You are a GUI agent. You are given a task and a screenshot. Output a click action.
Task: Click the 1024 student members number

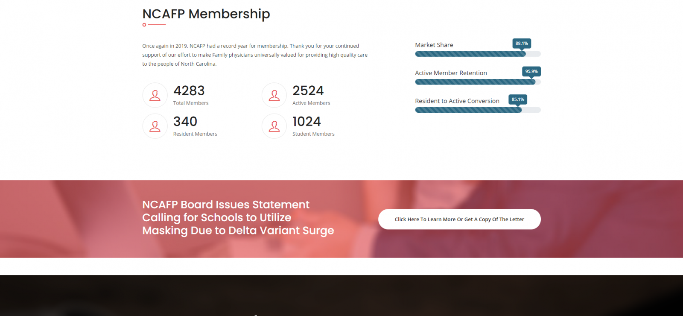pos(306,121)
